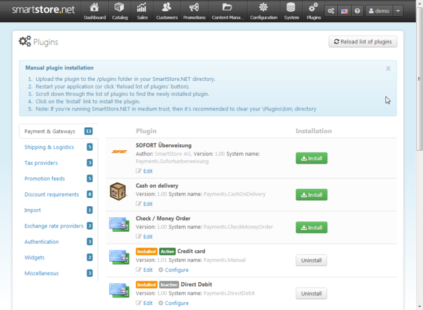Edit the SOFORT Überweisung plugin
This screenshot has height=310, width=423.
click(x=144, y=171)
